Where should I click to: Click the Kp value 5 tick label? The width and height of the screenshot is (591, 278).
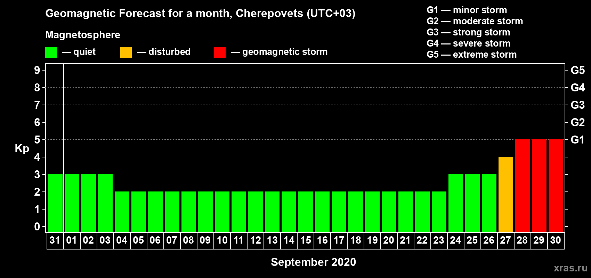37,140
